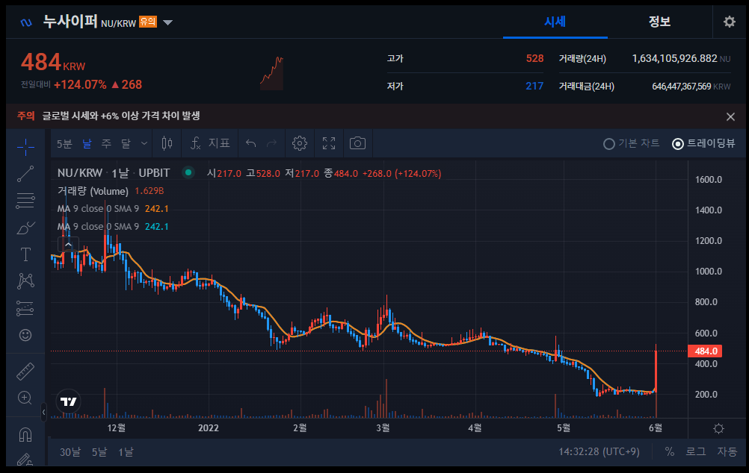Screen dimensions: 749x473
Task: Switch to the 시세 tab
Action: [x=555, y=22]
